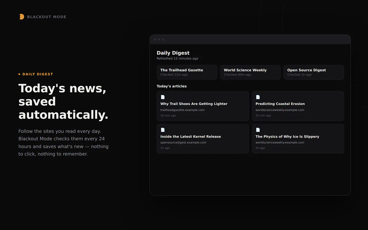Click document icon on Coastal Erosion article
Viewport: 368px width, 230px height.
pyautogui.click(x=258, y=97)
